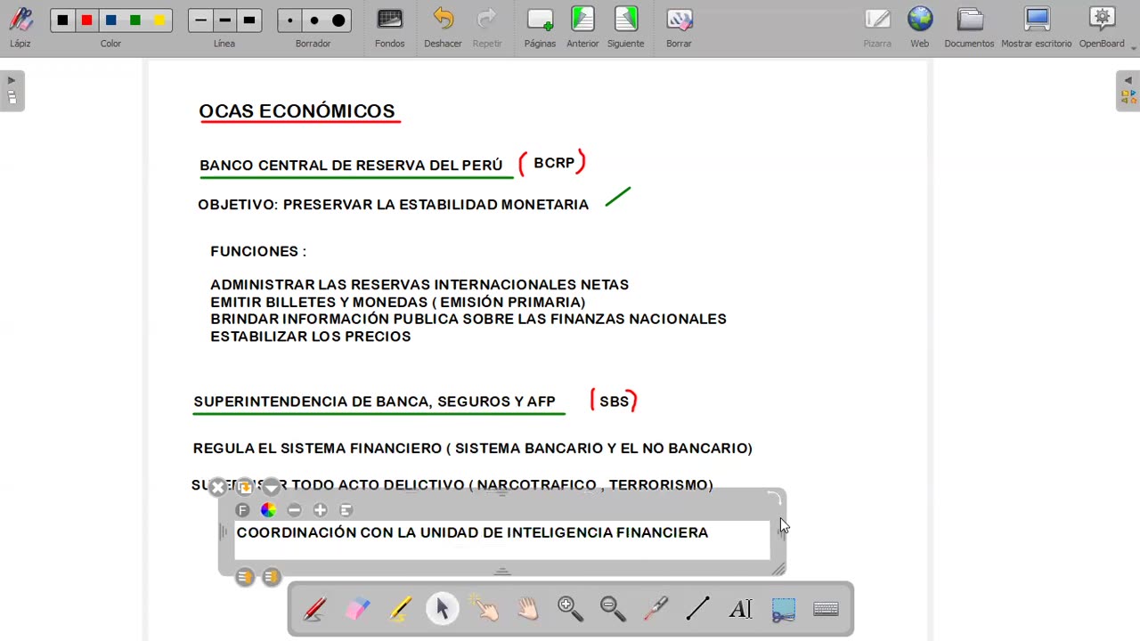Select the capture part of screen tool
Viewport: 1140px width, 641px height.
point(784,609)
